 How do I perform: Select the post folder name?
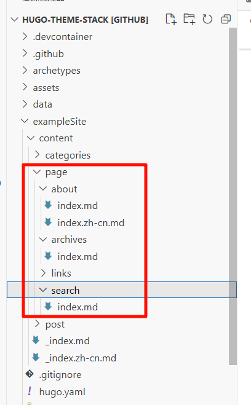pyautogui.click(x=55, y=324)
